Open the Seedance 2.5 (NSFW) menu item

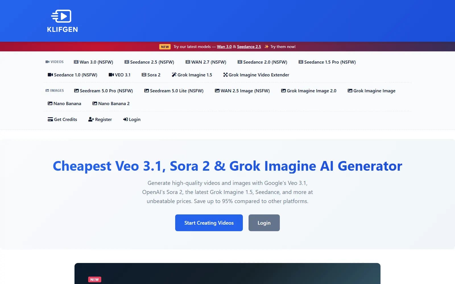coord(149,62)
